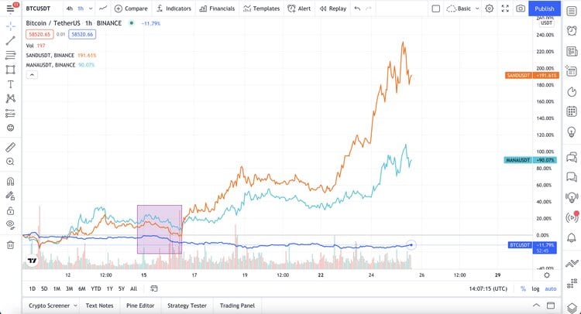This screenshot has width=581, height=314.
Task: Select the Text tool in left toolbar
Action: coord(11,84)
